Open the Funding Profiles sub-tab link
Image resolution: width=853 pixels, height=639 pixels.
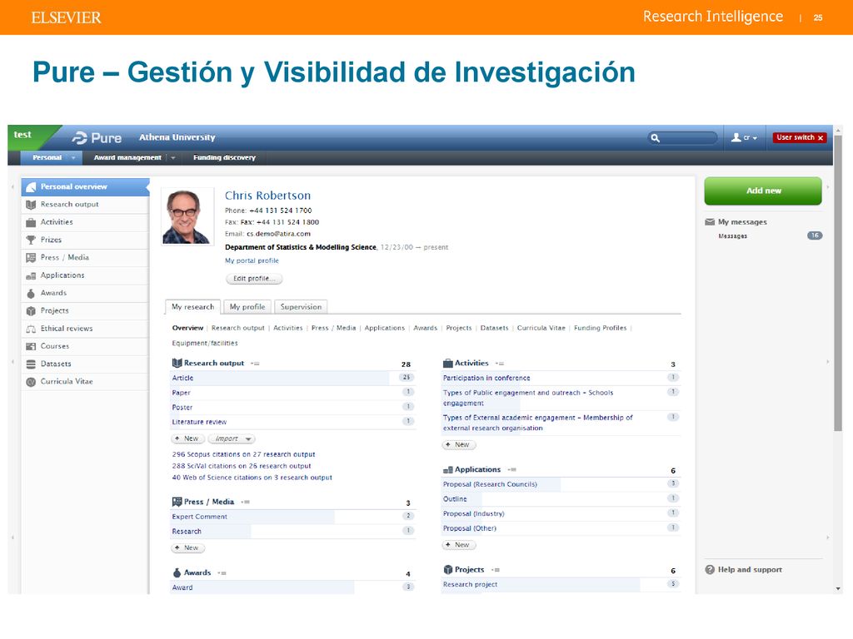click(600, 328)
